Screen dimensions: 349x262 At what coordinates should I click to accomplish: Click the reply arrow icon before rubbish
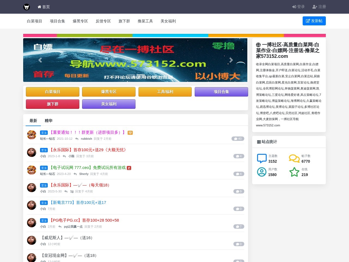77,139
